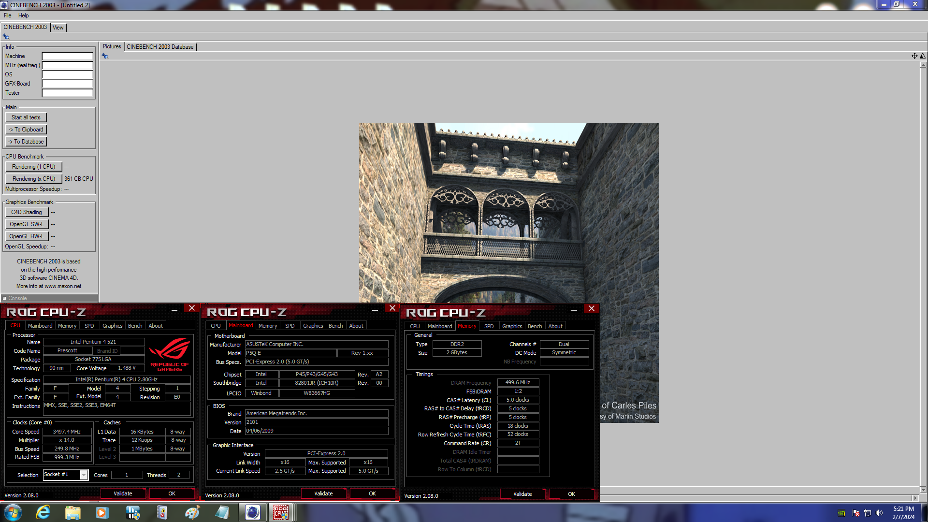Open the Paint palette icon in taskbar
928x522 pixels.
pyautogui.click(x=192, y=512)
